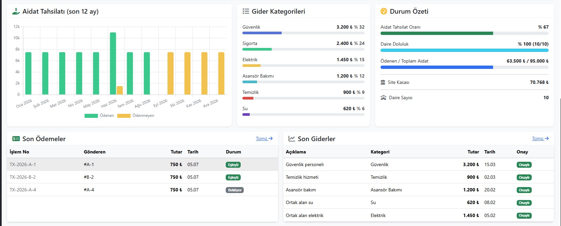Click the Aidat Tahsilat Oranı progress bar
The image size is (561, 226).
tap(464, 33)
